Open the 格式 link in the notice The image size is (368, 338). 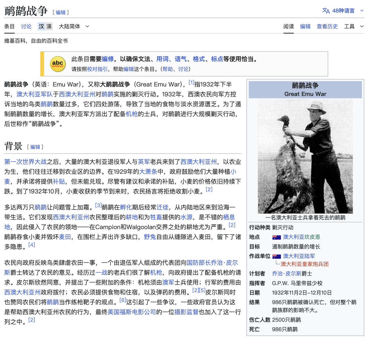point(199,59)
